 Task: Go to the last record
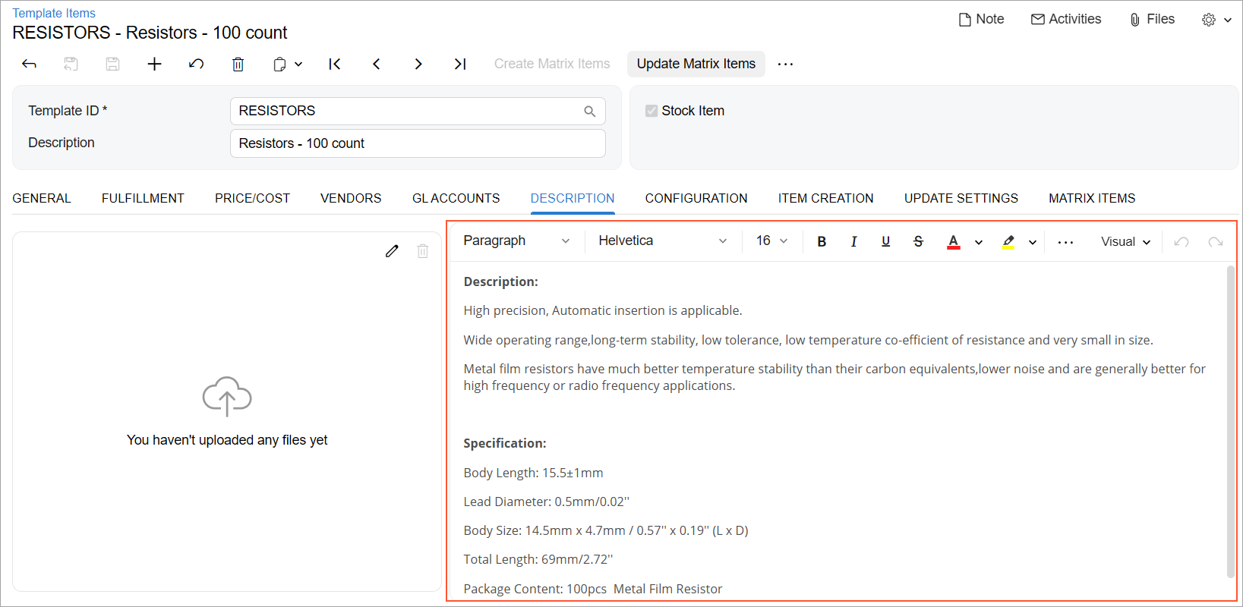[459, 64]
